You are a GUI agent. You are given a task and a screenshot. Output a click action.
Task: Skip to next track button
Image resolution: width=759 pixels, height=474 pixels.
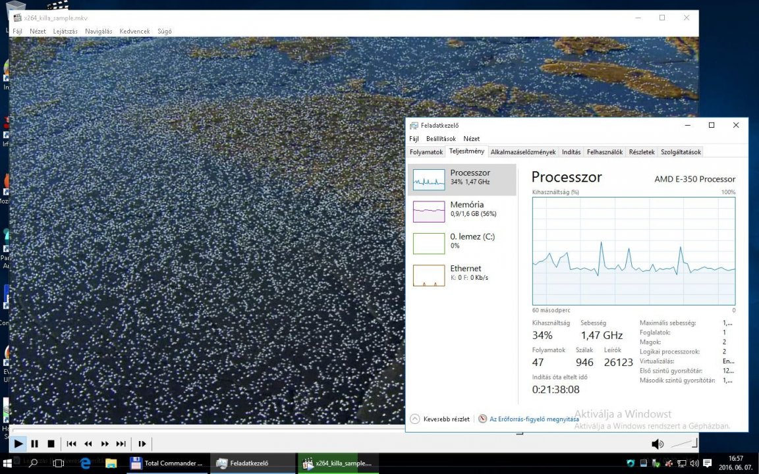click(121, 443)
